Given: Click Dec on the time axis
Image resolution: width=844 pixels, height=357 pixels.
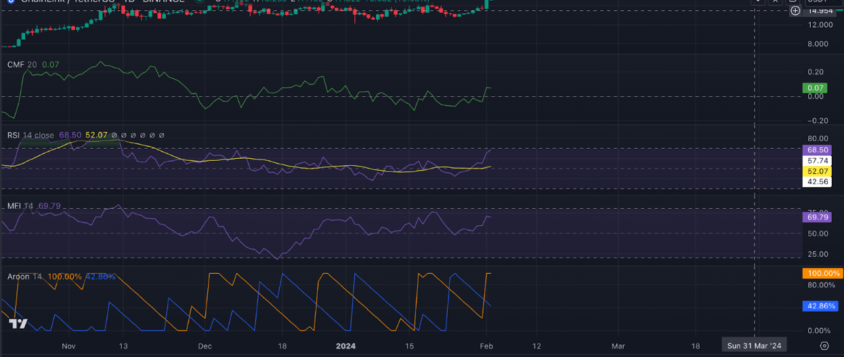Looking at the screenshot, I should tap(205, 346).
